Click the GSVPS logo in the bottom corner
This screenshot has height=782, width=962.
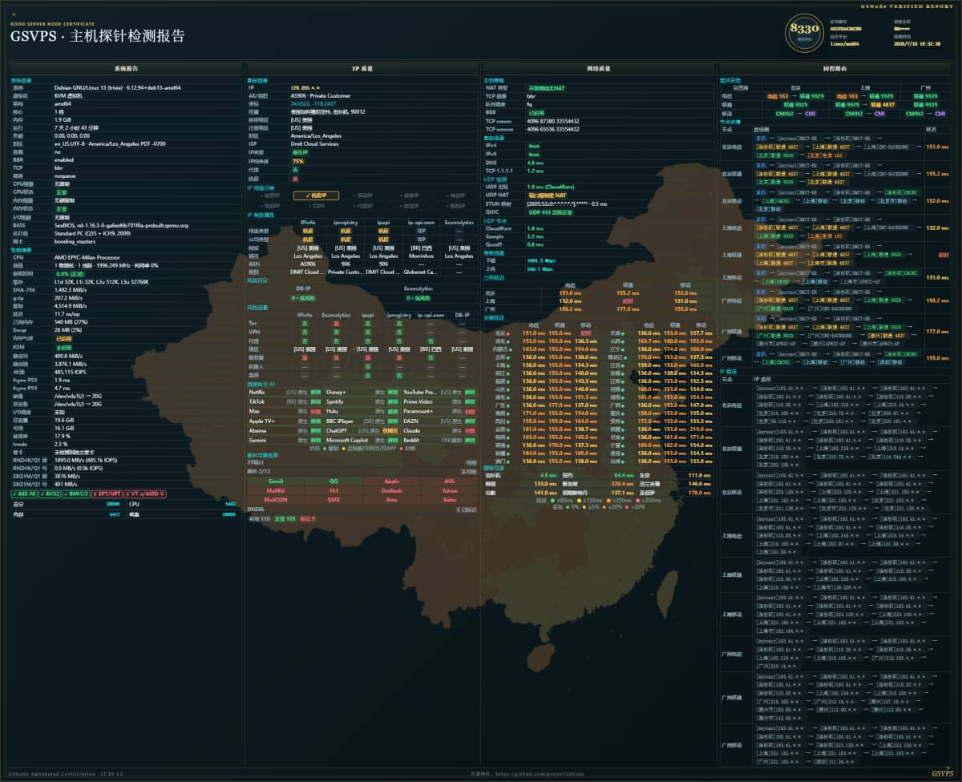943,773
